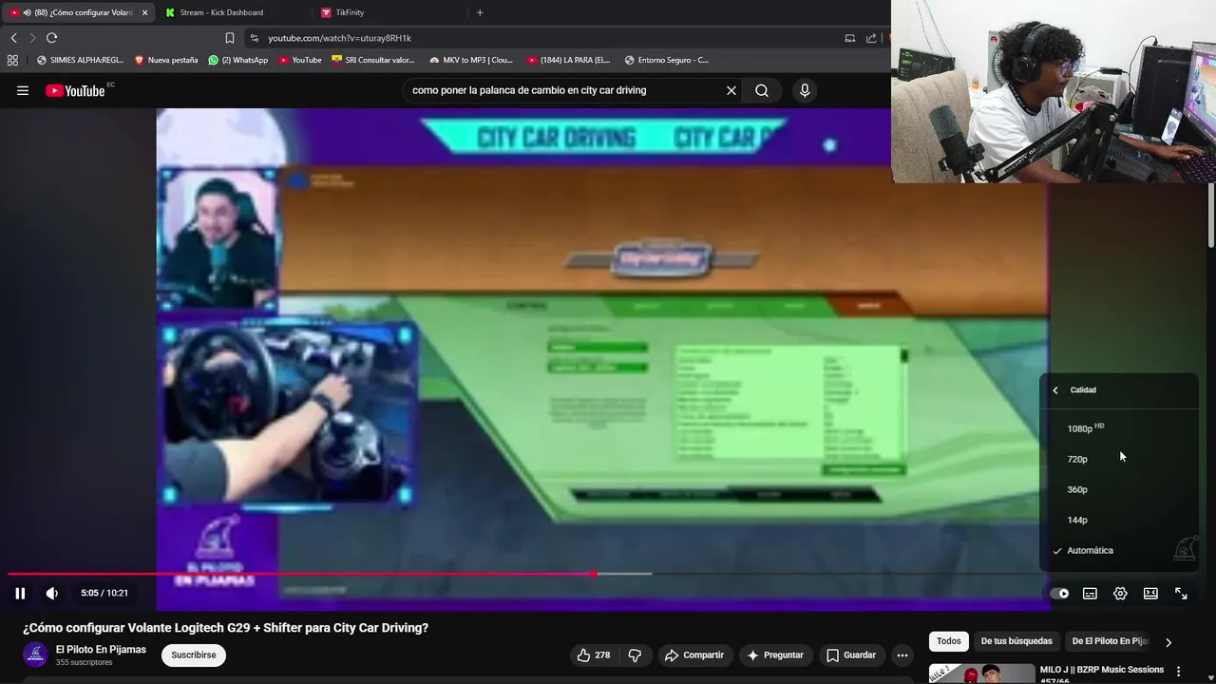This screenshot has width=1216, height=684.
Task: Select 144p quality
Action: tap(1119, 520)
